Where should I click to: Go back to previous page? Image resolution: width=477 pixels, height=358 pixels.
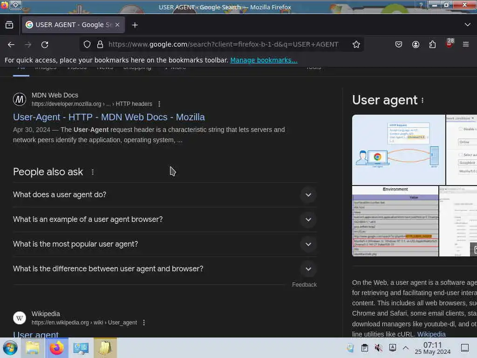(x=11, y=45)
